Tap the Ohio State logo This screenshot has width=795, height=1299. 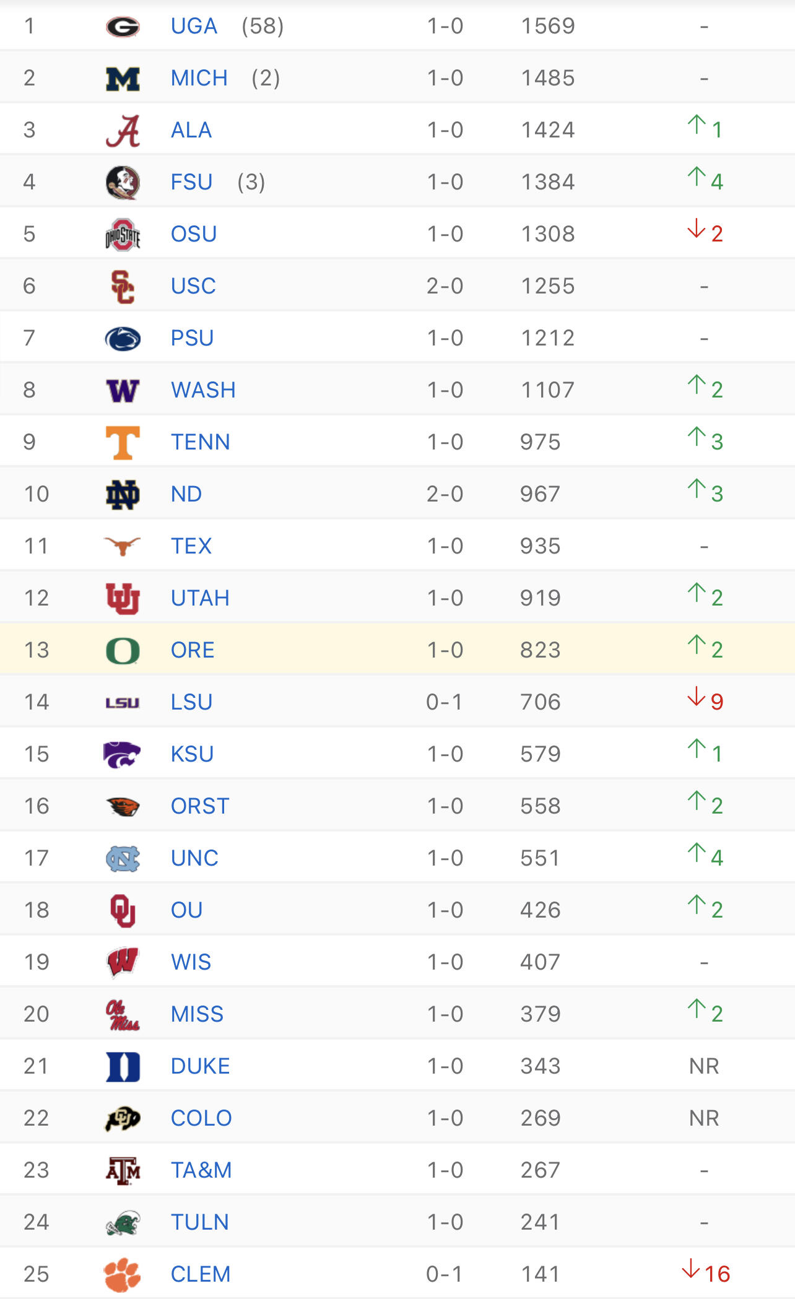tap(123, 235)
